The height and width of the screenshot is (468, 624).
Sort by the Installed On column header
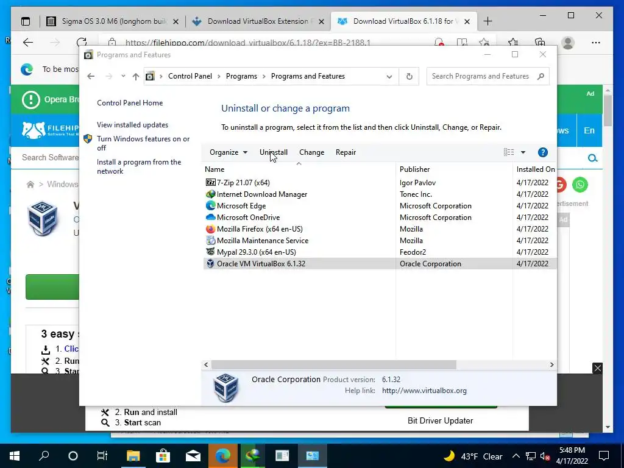tap(535, 169)
